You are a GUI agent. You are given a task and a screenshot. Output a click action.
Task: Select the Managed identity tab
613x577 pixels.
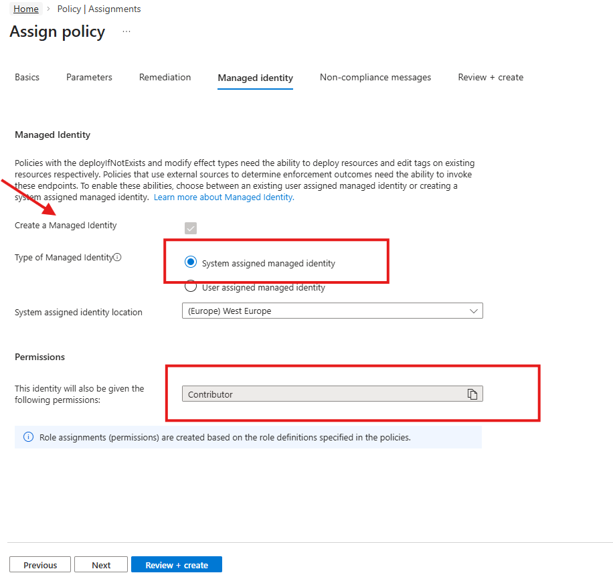pos(255,78)
